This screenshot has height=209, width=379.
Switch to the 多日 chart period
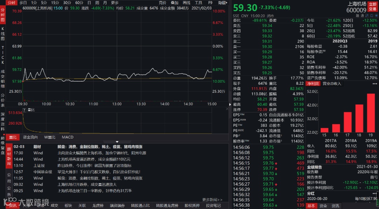tap(23, 3)
